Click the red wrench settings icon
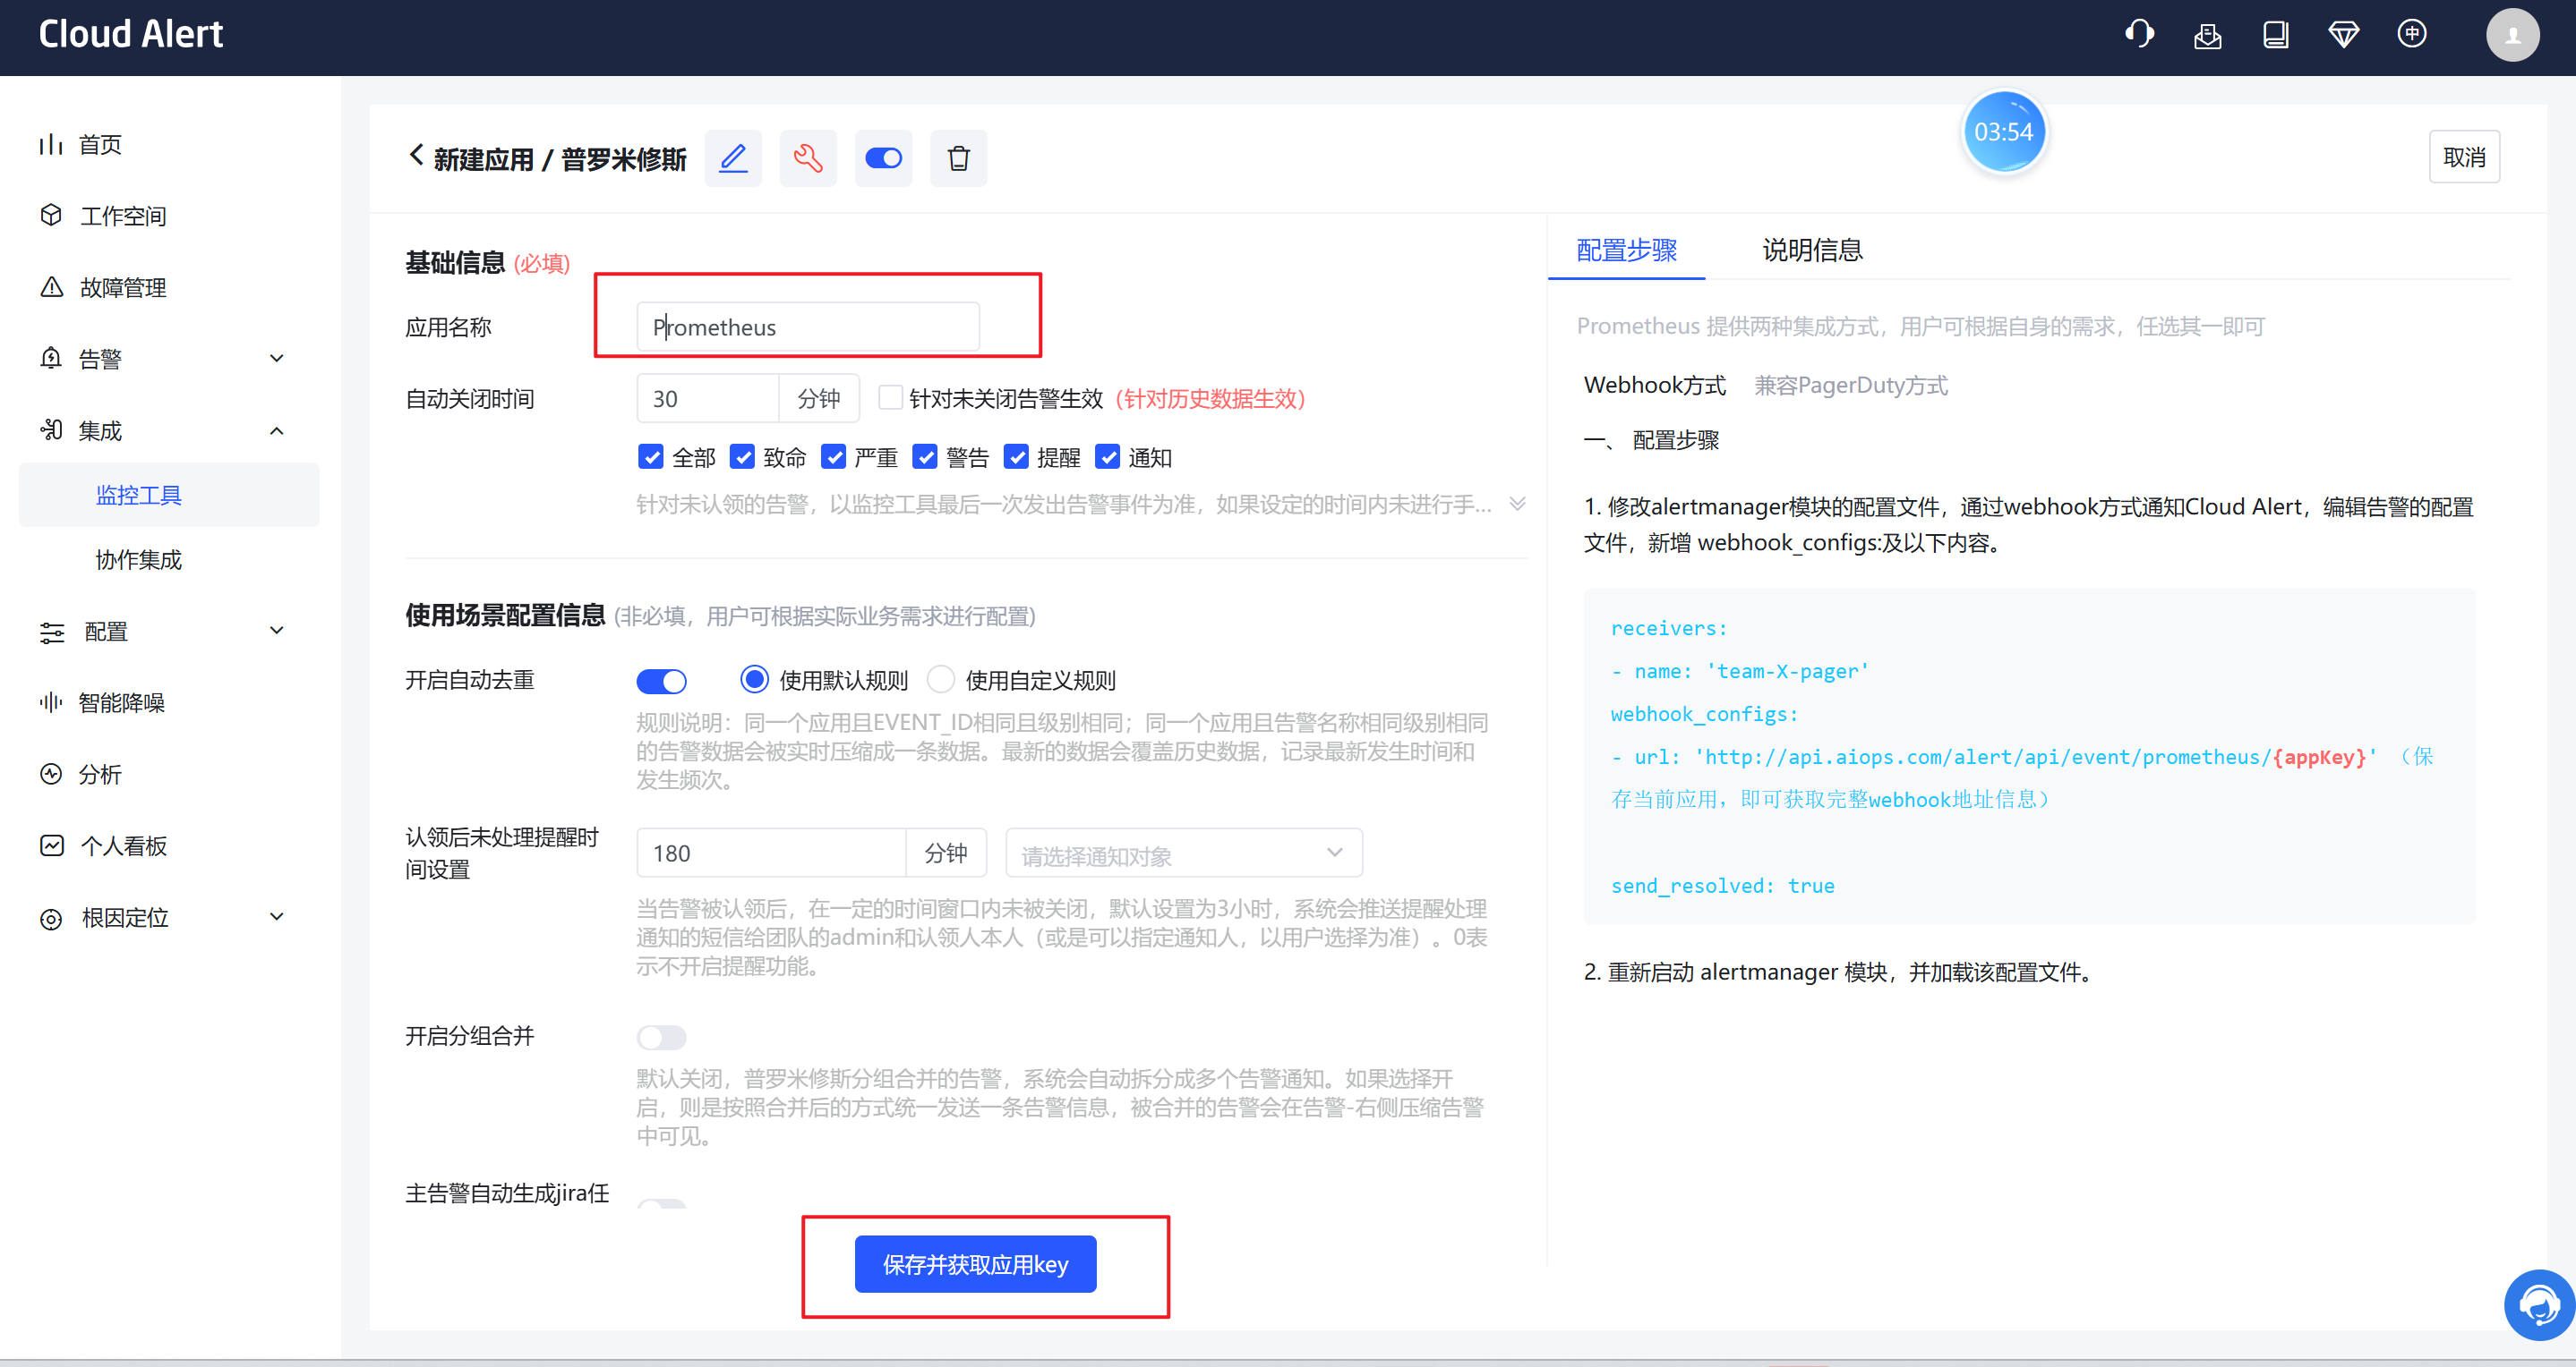The image size is (2576, 1367). (x=808, y=157)
